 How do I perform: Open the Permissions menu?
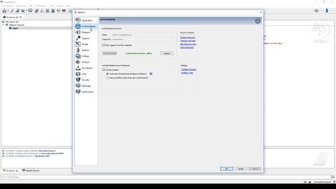(40, 6)
